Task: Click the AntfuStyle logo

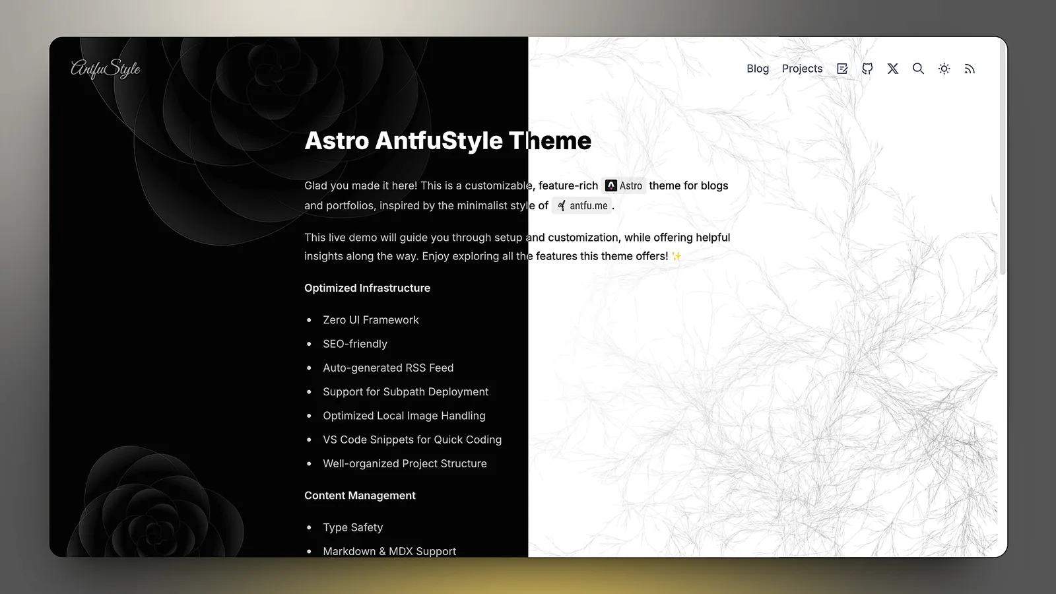Action: pos(106,69)
